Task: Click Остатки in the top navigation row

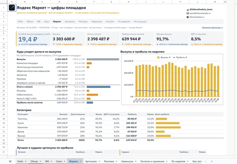Action: click(x=110, y=22)
